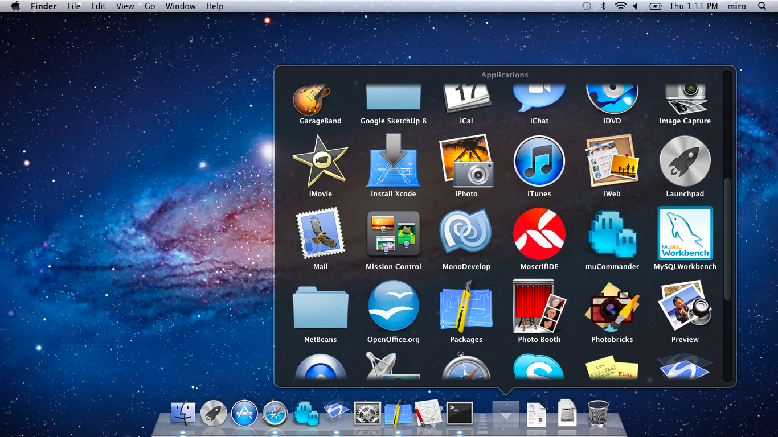This screenshot has height=437, width=778.
Task: Open the miro user menu
Action: click(738, 6)
